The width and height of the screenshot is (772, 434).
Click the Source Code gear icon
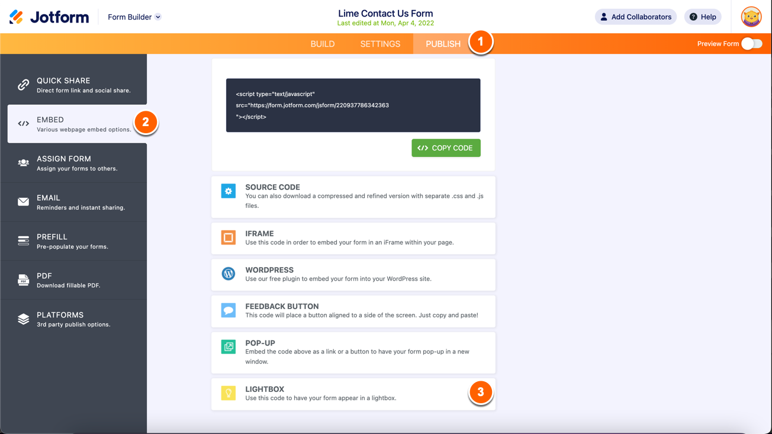tap(229, 191)
